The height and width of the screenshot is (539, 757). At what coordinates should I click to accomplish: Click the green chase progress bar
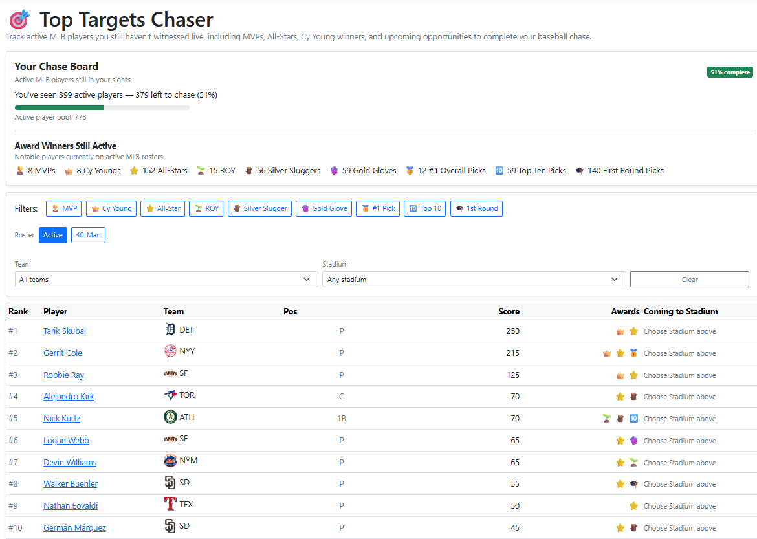tap(60, 107)
